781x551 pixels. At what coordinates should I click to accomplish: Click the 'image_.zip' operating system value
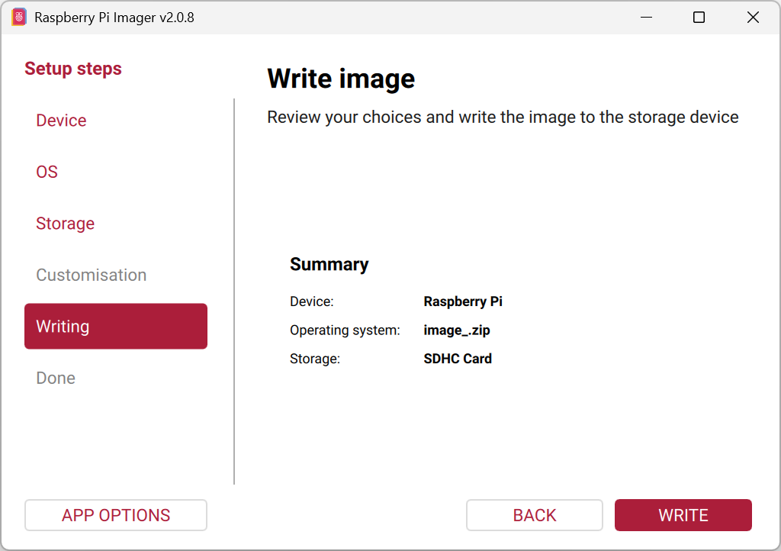pyautogui.click(x=457, y=330)
